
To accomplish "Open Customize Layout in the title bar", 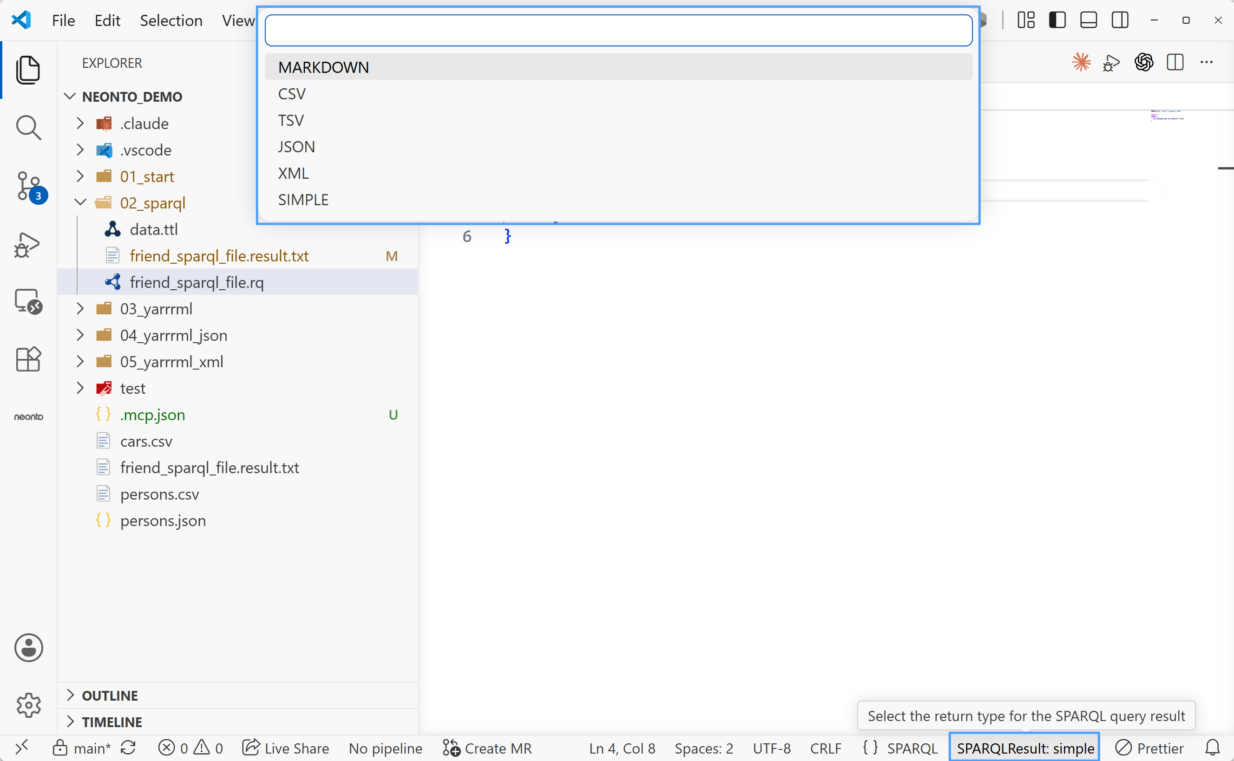I will point(1025,20).
